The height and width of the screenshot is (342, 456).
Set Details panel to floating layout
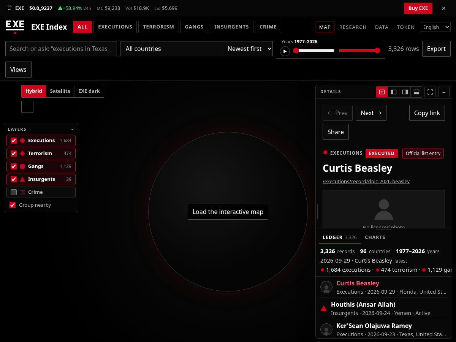[x=382, y=92]
